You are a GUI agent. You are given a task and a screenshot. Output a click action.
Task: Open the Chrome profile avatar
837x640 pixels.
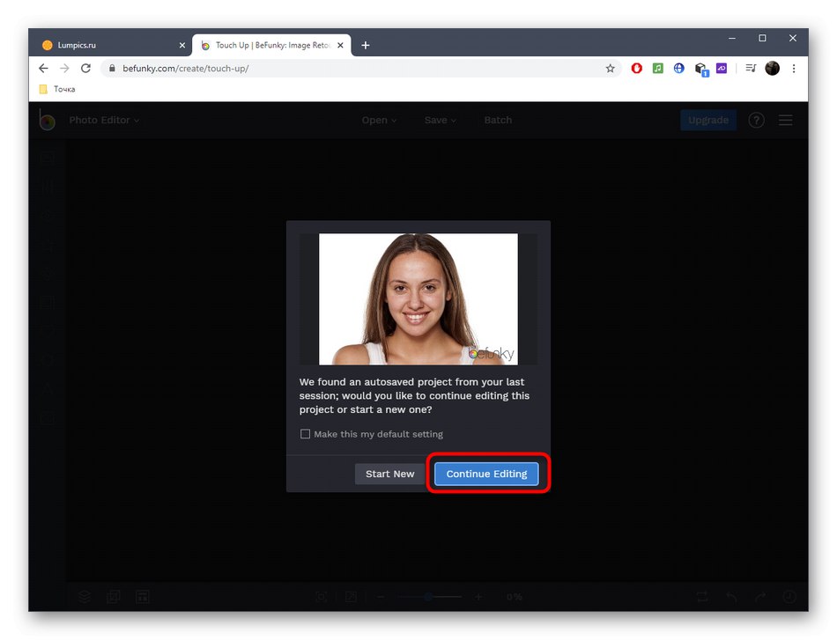[773, 69]
